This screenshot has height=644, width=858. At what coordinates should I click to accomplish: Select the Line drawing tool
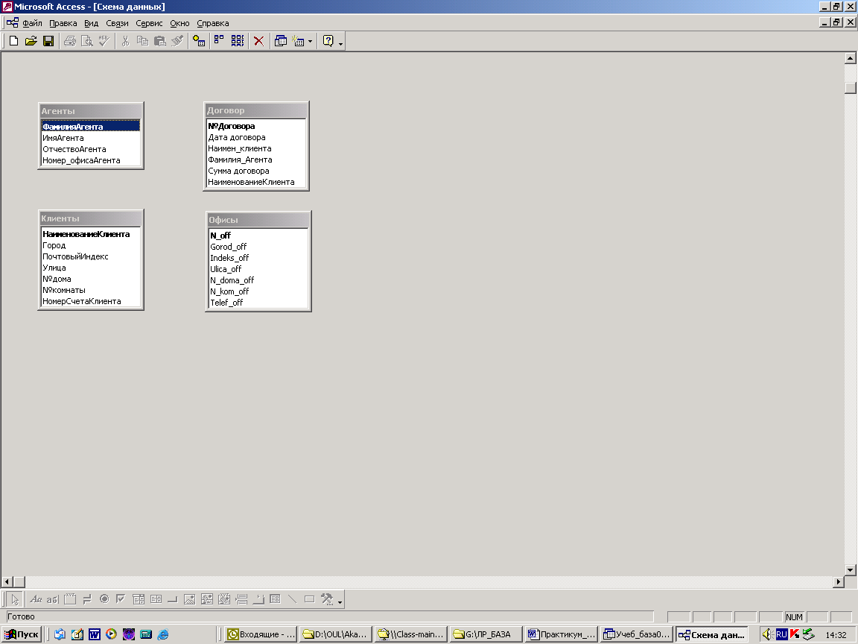pos(292,599)
